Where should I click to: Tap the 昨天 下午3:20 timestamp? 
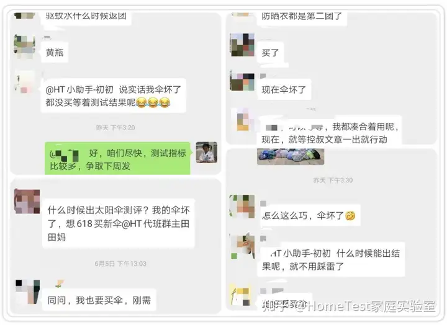point(115,128)
